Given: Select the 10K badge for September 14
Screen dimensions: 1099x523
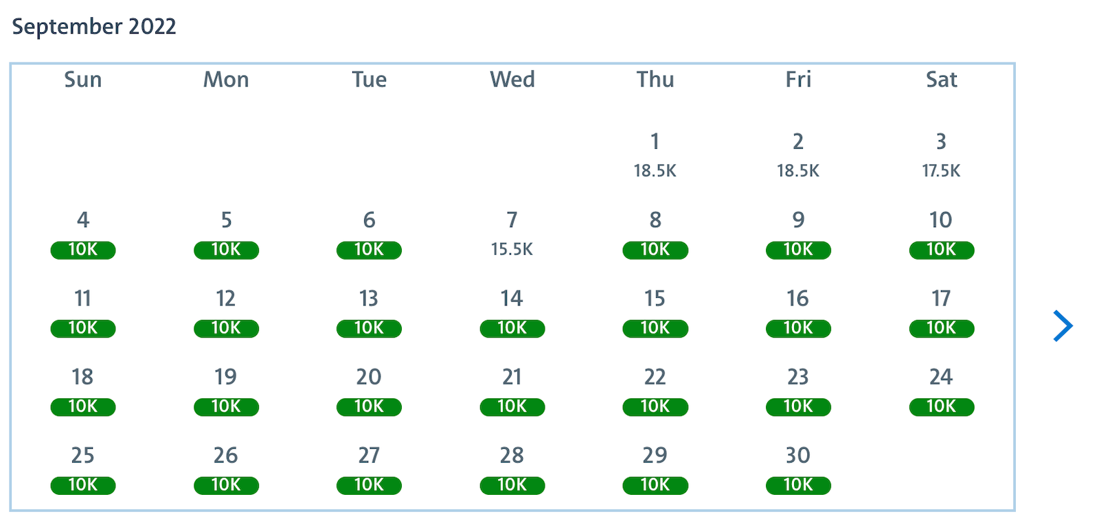Looking at the screenshot, I should click(512, 328).
